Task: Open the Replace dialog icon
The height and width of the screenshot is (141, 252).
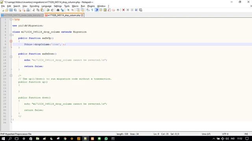Action: 62,10
